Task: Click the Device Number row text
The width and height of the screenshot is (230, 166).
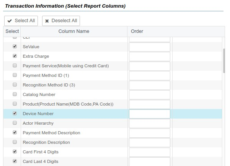Action: coord(38,114)
